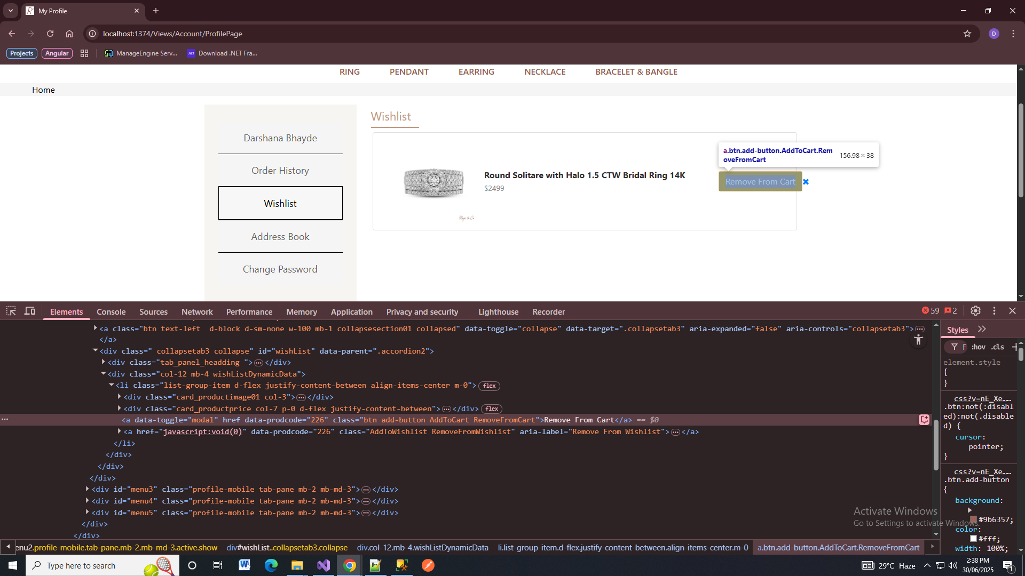Open Order History in profile sidebar

(280, 171)
